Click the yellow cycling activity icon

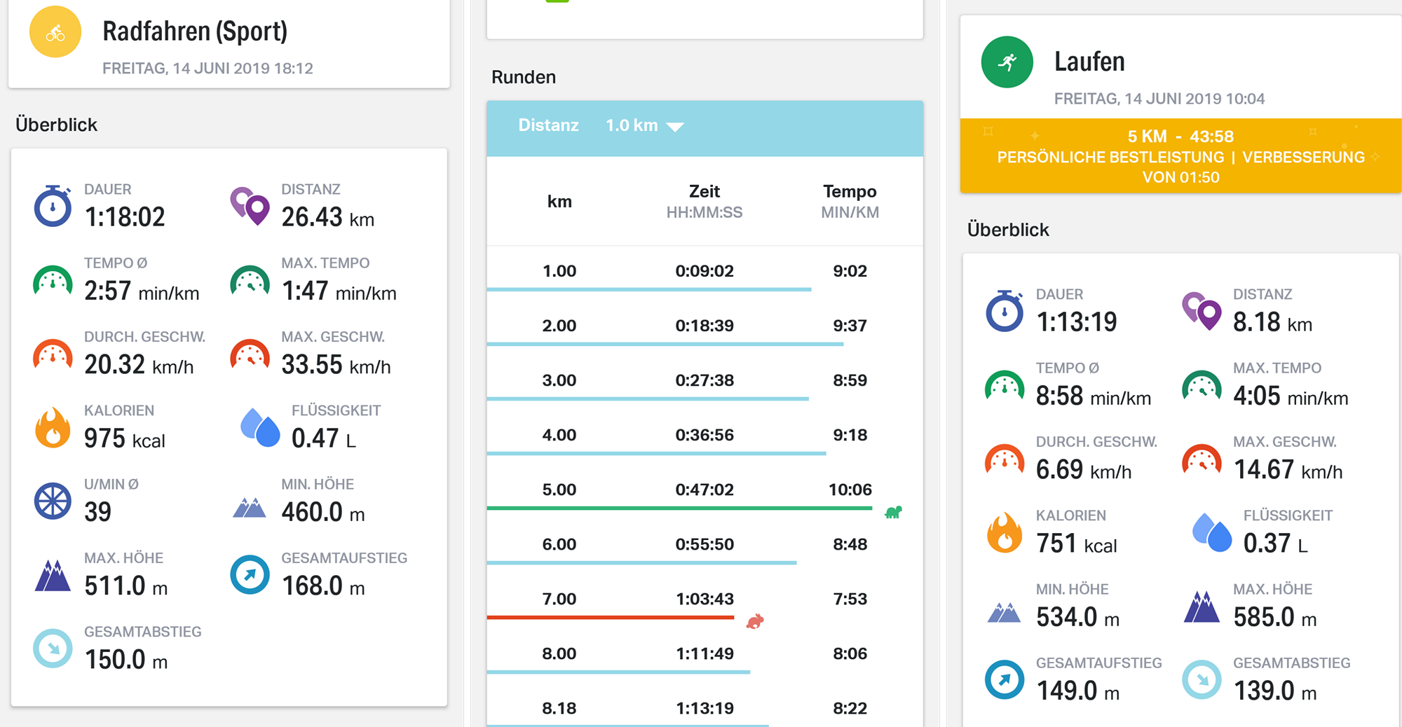point(55,32)
